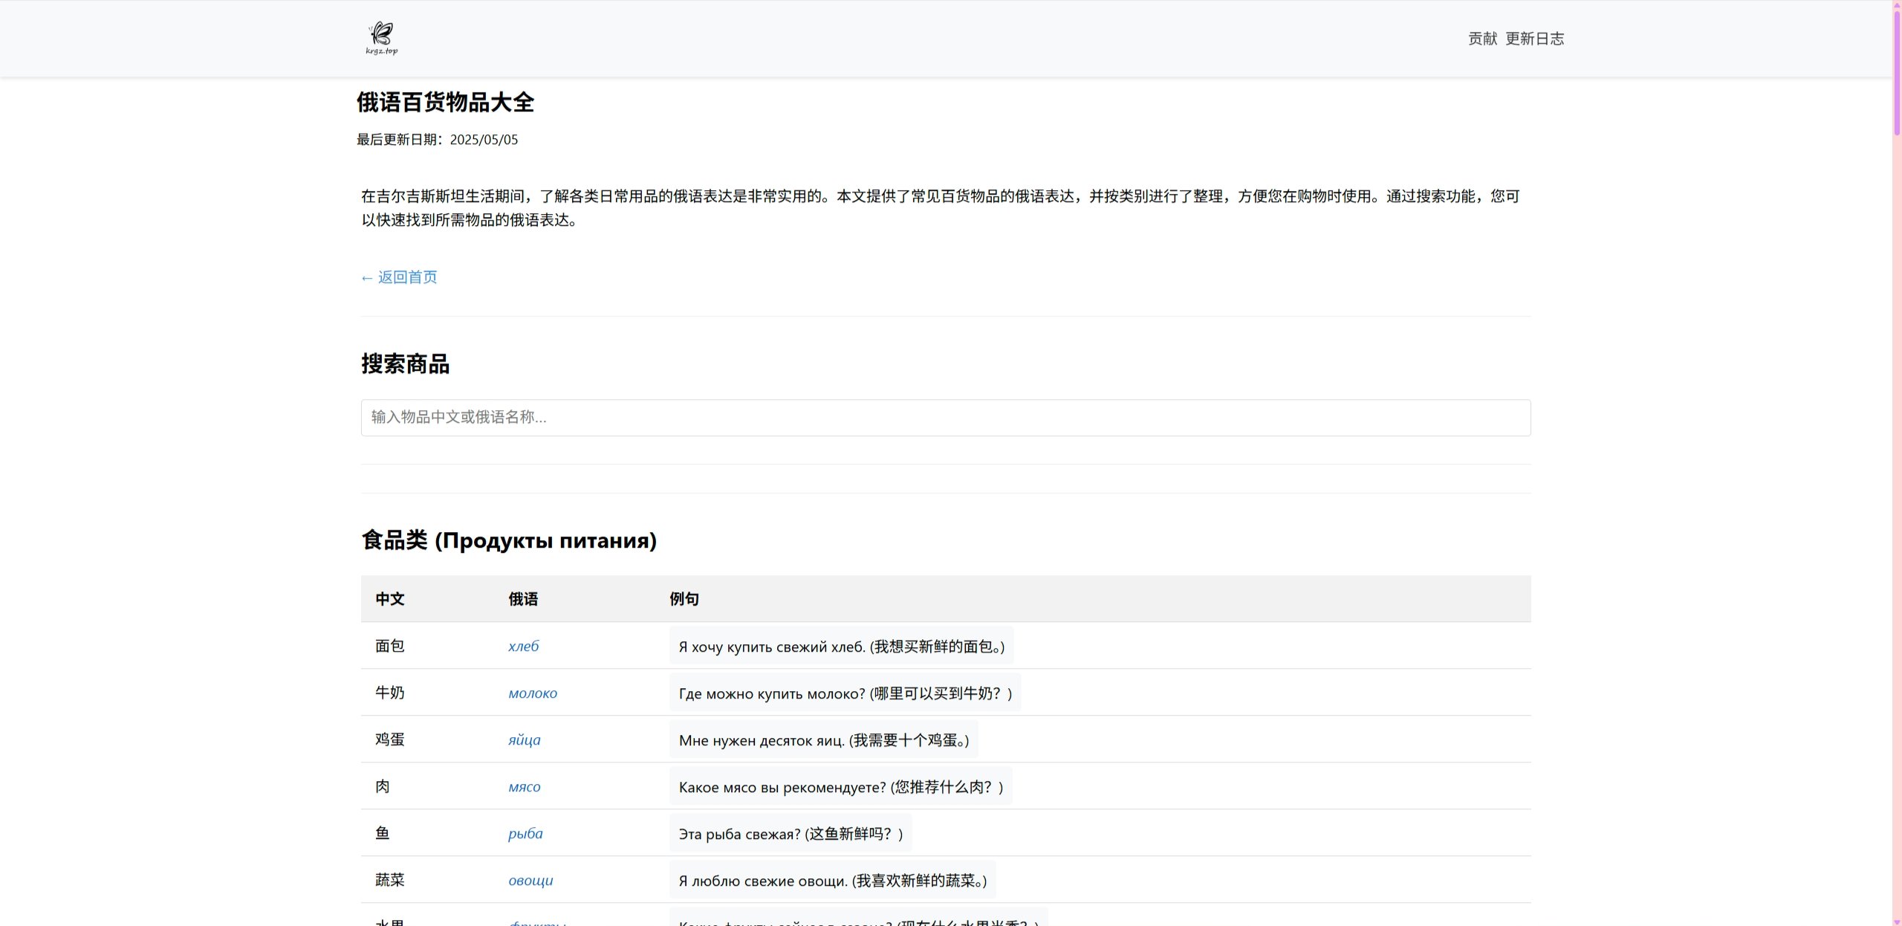The height and width of the screenshot is (926, 1902).
Task: Click the 俄语 column header
Action: pos(523,599)
